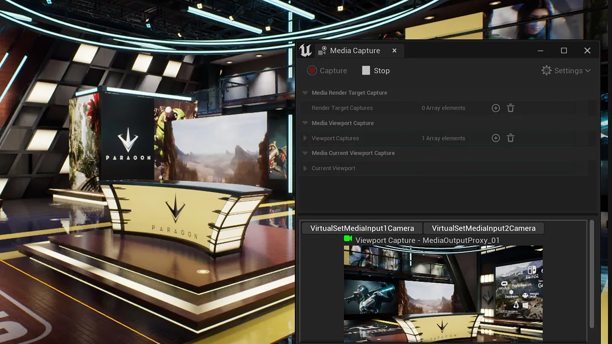Viewport: 612px width, 344px height.
Task: Open the Settings gear icon
Action: (546, 71)
